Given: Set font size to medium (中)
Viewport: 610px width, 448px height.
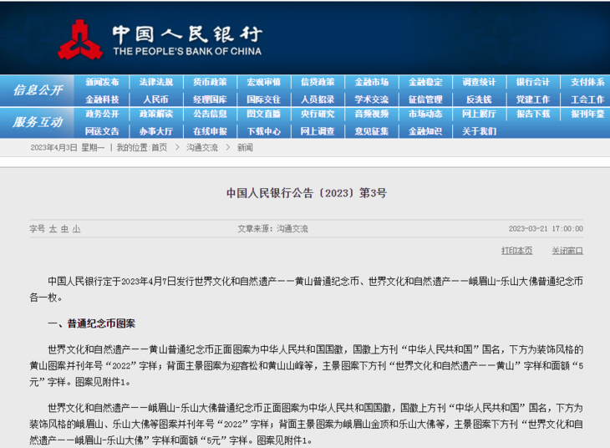Looking at the screenshot, I should pos(64,228).
